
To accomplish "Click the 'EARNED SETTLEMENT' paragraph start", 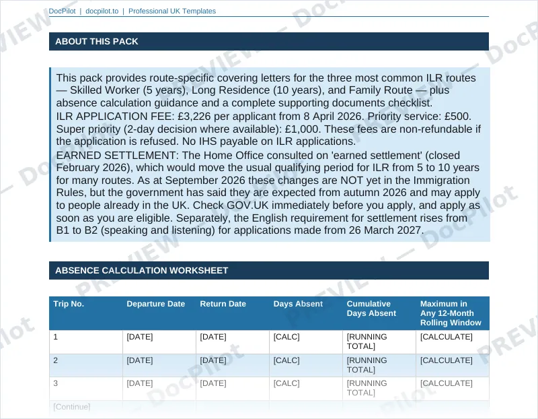I will click(258, 156).
